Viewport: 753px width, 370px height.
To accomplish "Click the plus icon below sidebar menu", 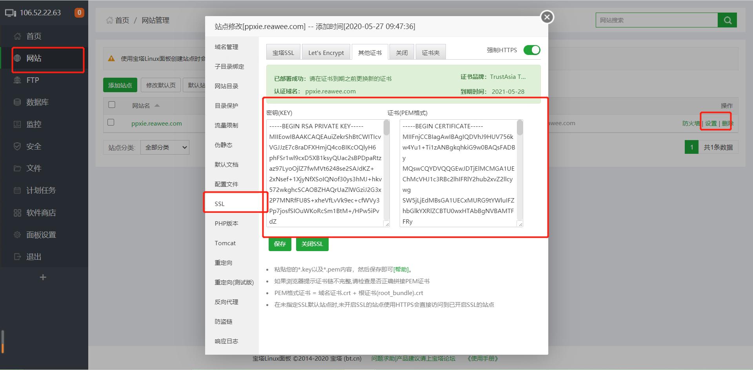I will [x=43, y=277].
